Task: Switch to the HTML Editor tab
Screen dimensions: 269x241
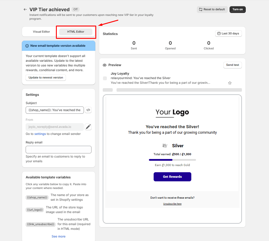Action: click(x=76, y=32)
